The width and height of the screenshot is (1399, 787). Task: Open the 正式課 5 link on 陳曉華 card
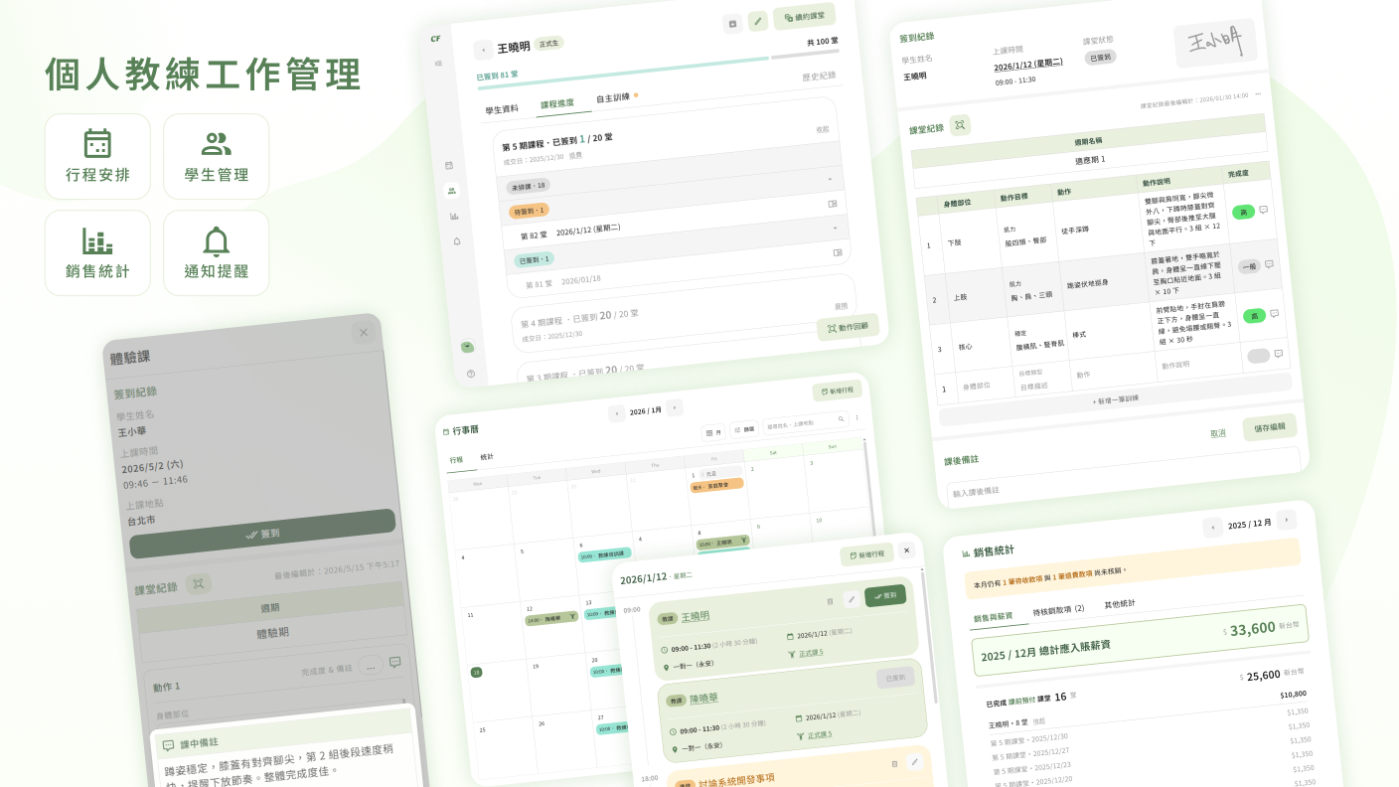[819, 735]
